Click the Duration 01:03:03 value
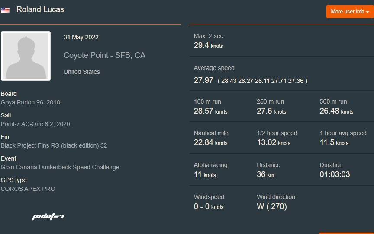This screenshot has width=374, height=234. pyautogui.click(x=335, y=174)
